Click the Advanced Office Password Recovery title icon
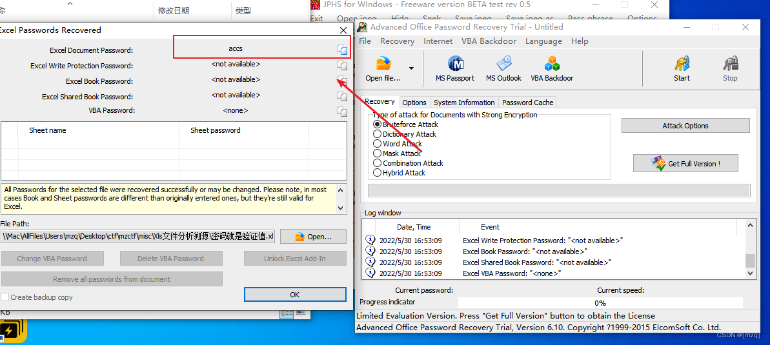Viewport: 770px width, 345px height. click(363, 27)
